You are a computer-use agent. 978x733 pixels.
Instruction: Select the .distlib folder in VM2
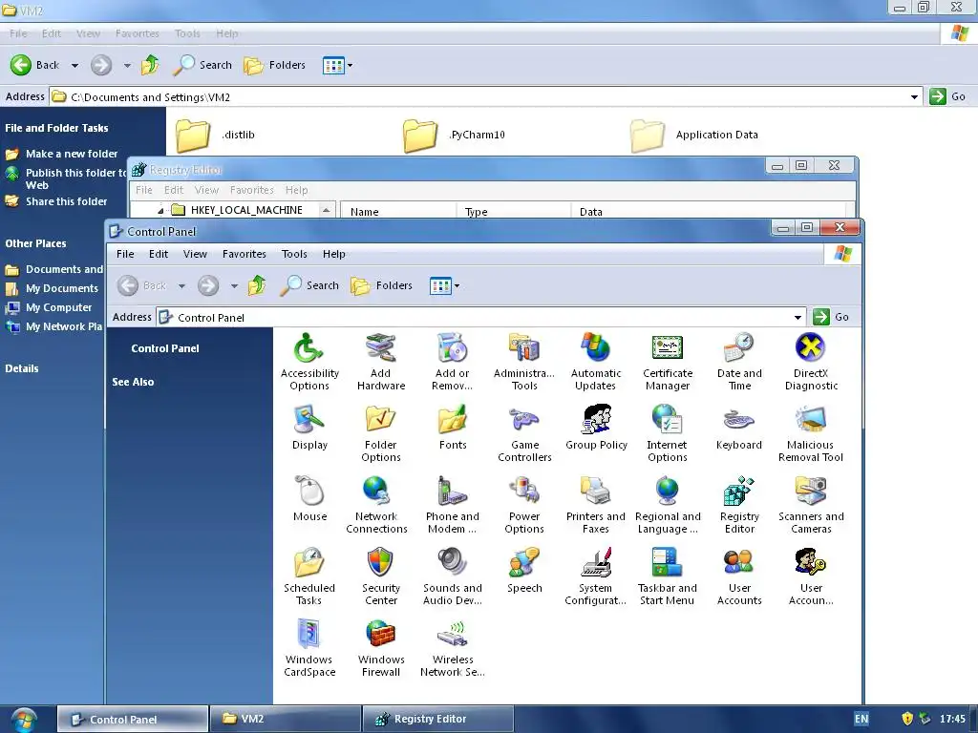point(216,135)
